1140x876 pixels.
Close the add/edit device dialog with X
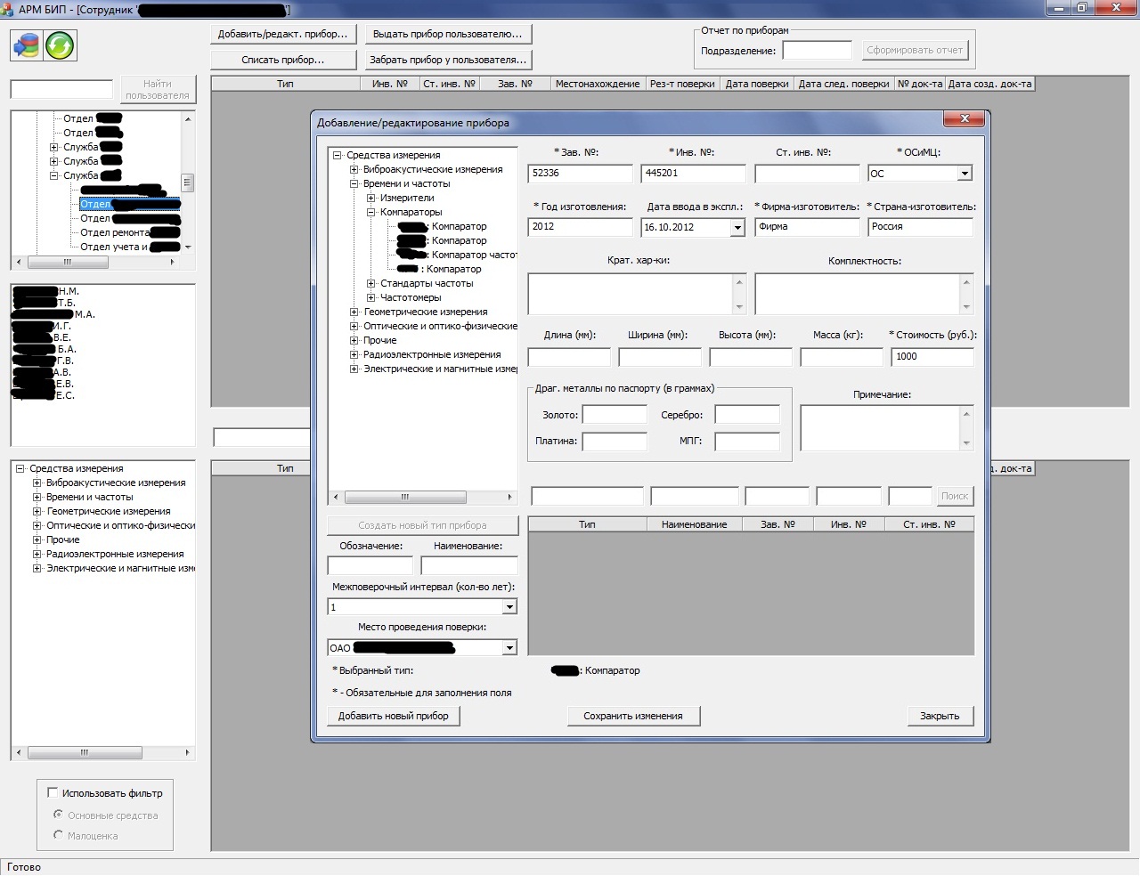click(965, 119)
